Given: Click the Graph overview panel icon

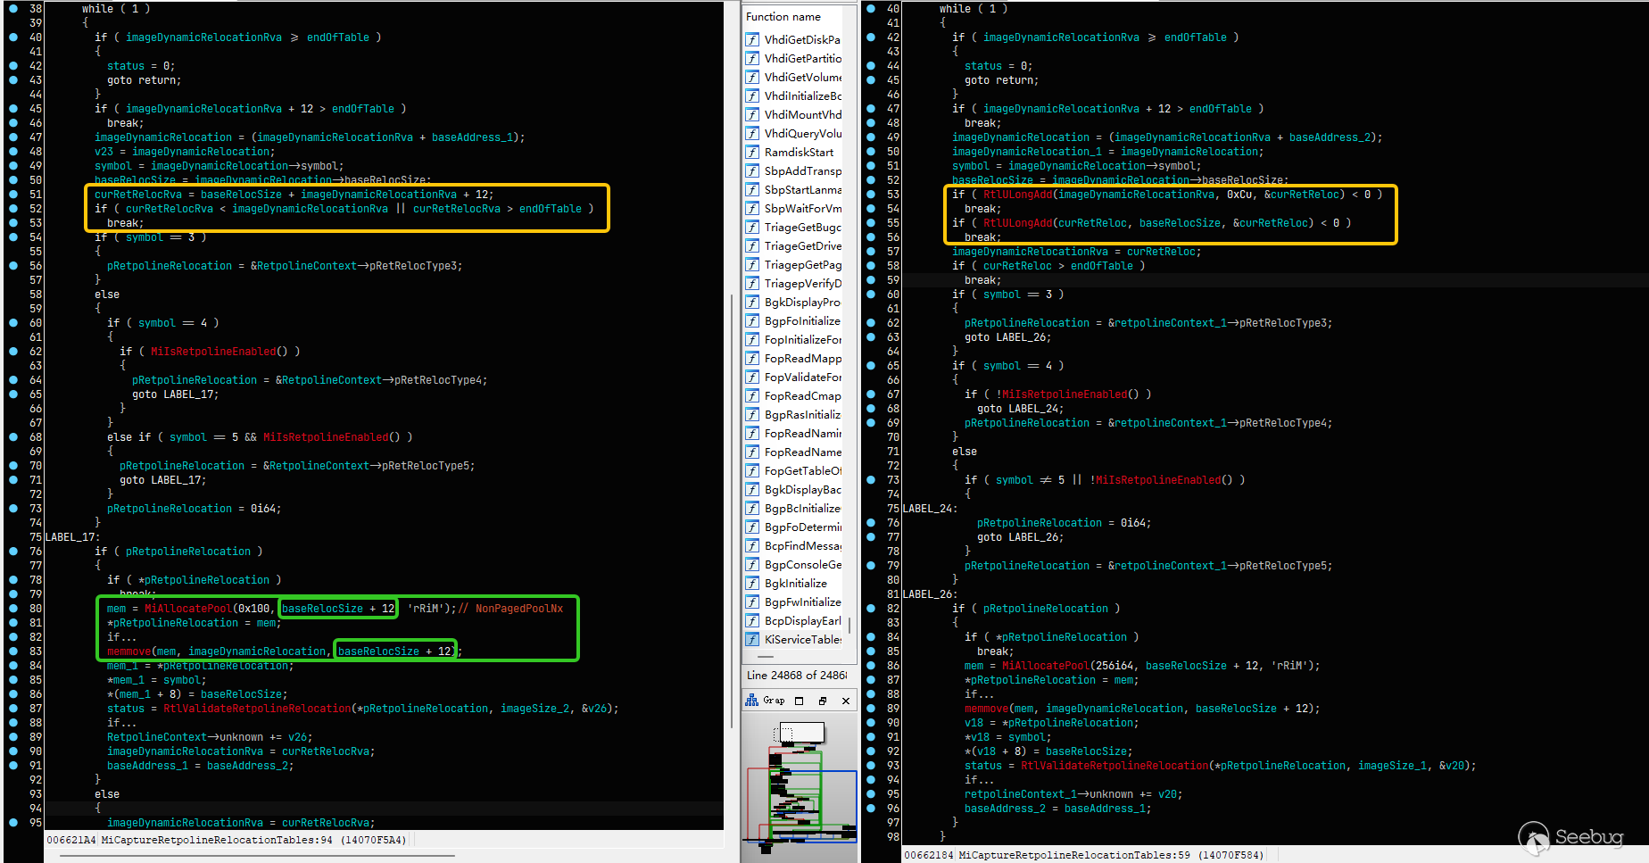Looking at the screenshot, I should pyautogui.click(x=751, y=701).
